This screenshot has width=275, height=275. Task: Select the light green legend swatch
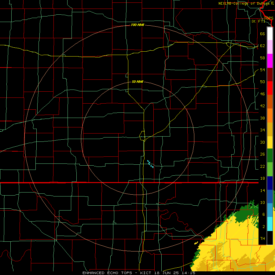coord(270,169)
